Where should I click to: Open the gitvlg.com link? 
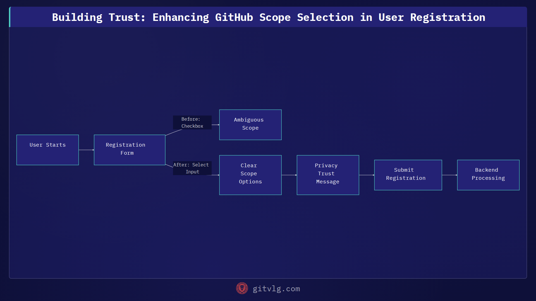coord(276,289)
